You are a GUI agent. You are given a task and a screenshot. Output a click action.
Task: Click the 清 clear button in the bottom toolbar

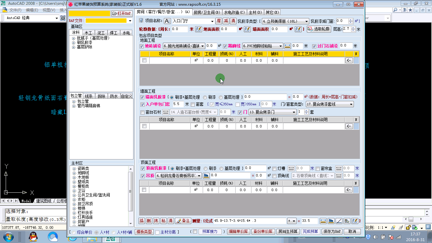(x=171, y=221)
